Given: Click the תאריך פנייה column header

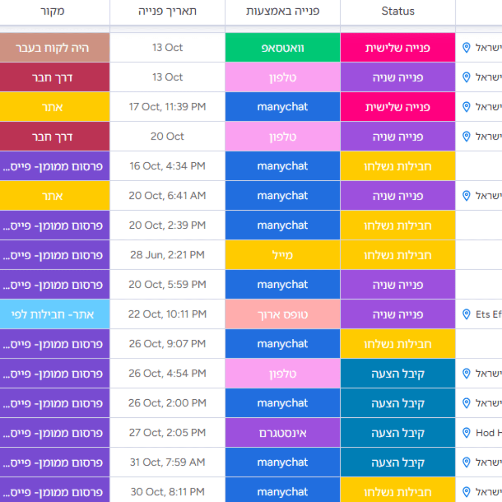Looking at the screenshot, I should pyautogui.click(x=167, y=12).
